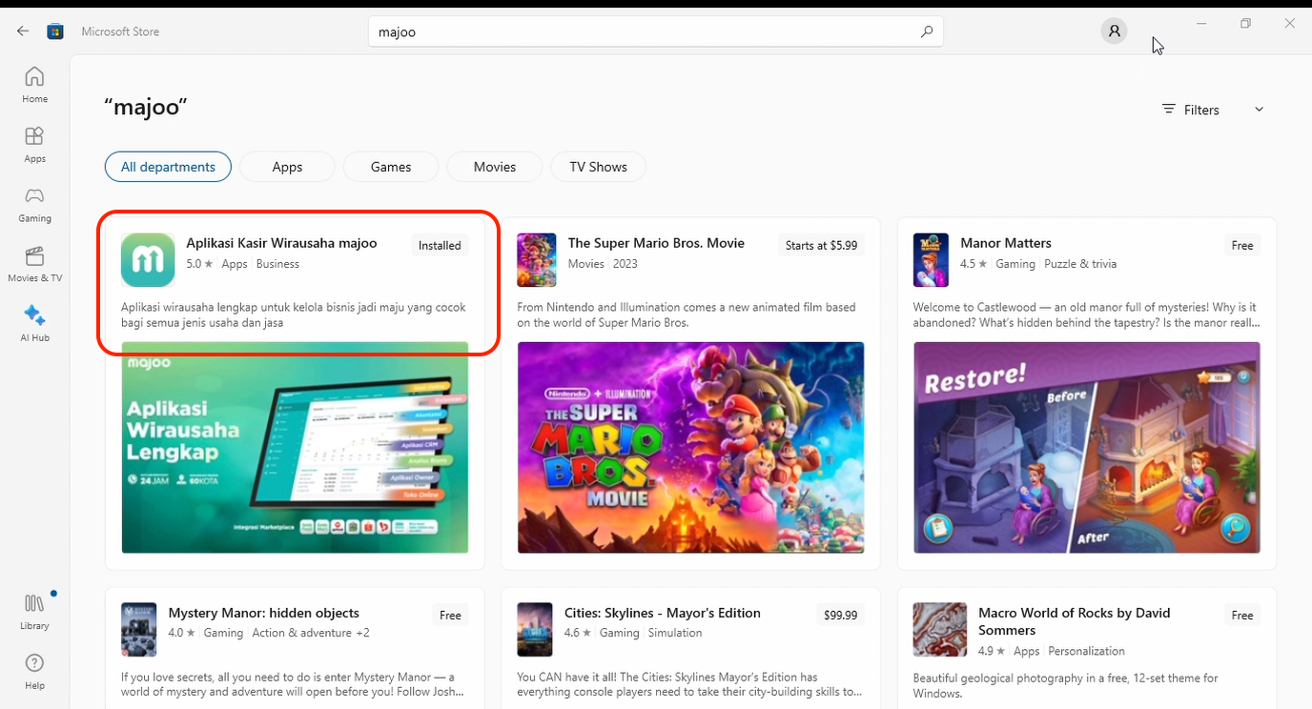Click Personalization category text
This screenshot has width=1312, height=709.
1086,651
